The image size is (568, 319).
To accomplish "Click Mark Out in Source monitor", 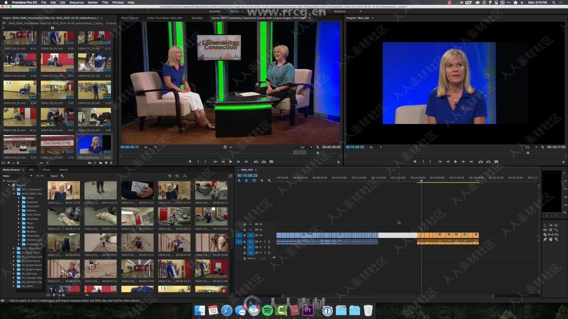I will (x=205, y=162).
